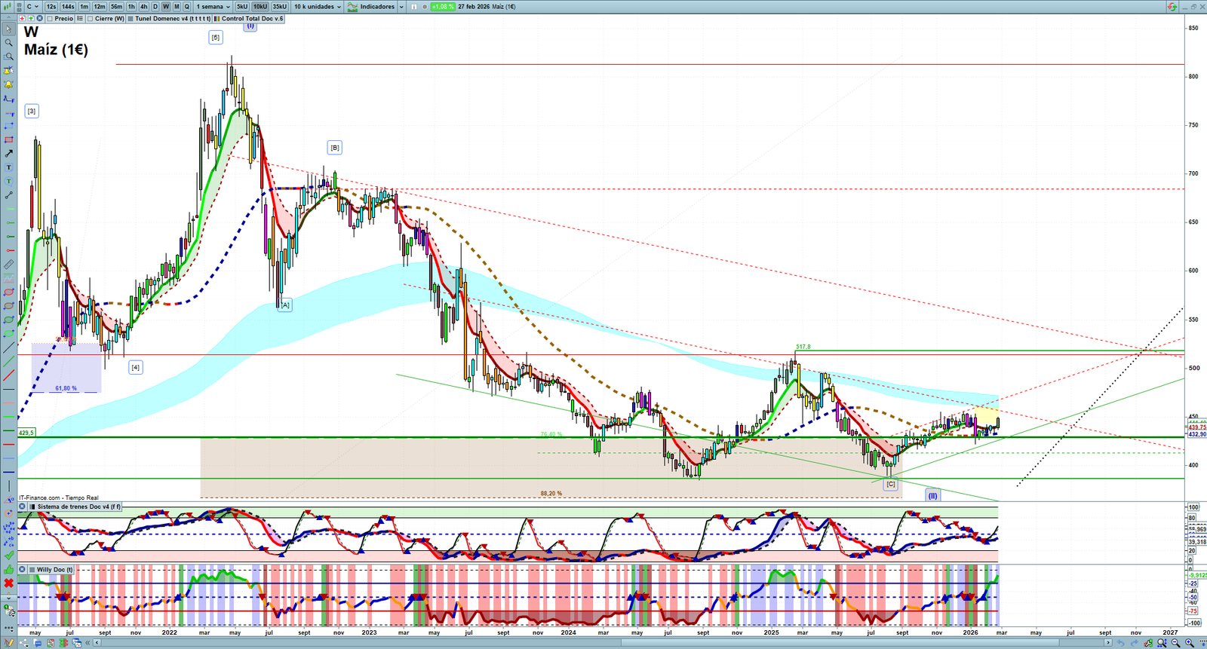Switch to the D daily timeframe
This screenshot has width=1207, height=649.
point(155,7)
